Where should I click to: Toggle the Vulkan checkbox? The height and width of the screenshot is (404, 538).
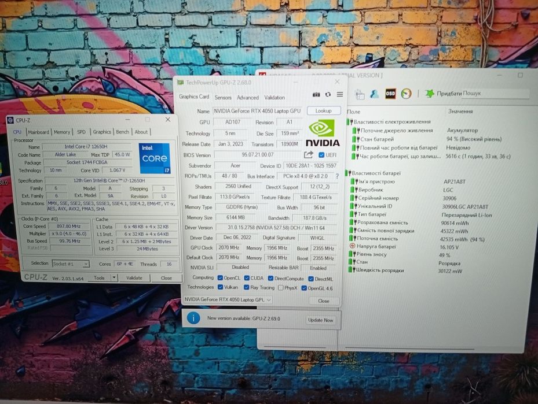click(x=220, y=287)
